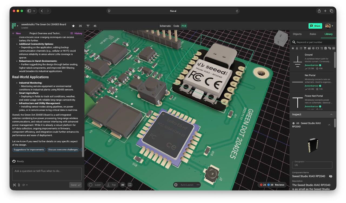Open the chat visibility eye dropdown
Image resolution: width=346 pixels, height=203 pixels.
pos(25,185)
